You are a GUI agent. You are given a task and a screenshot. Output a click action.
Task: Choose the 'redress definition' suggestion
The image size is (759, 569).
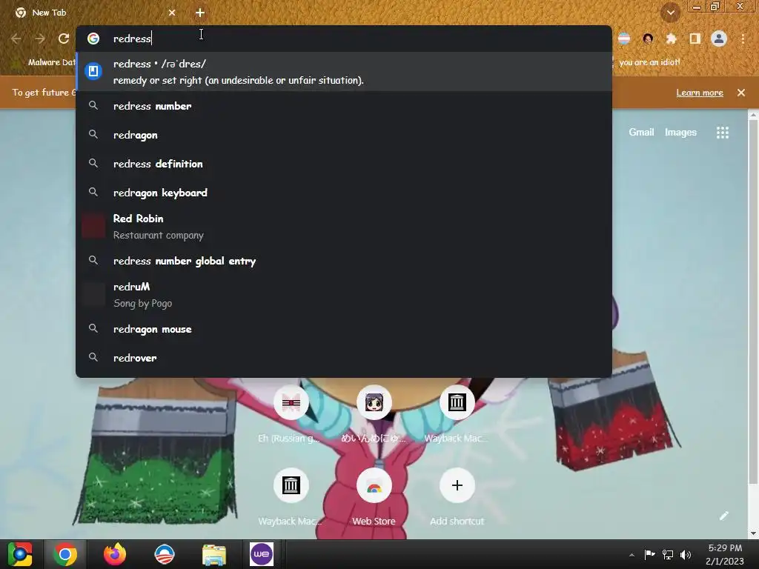point(344,164)
